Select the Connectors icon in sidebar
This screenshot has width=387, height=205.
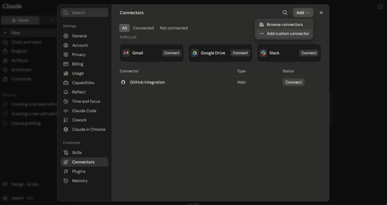point(66,162)
